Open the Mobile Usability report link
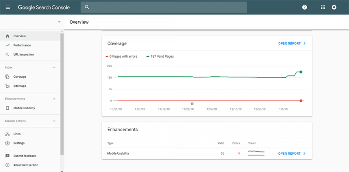Image resolution: width=349 pixels, height=172 pixels. (289, 153)
